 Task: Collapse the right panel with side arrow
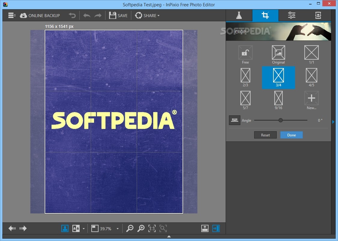click(x=333, y=122)
